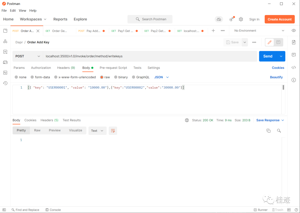The image size is (300, 213).
Task: Click the environment quick look eye icon
Action: click(x=294, y=31)
